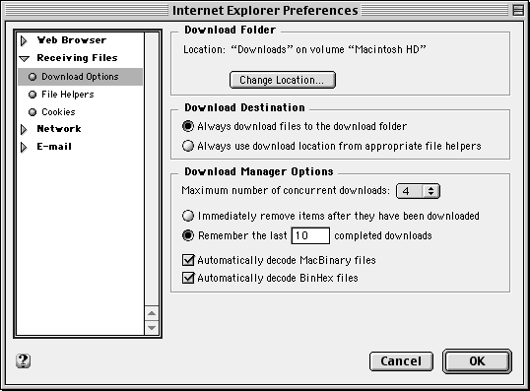Expand the Web Browser category triangle
The image size is (530, 391).
(x=24, y=40)
